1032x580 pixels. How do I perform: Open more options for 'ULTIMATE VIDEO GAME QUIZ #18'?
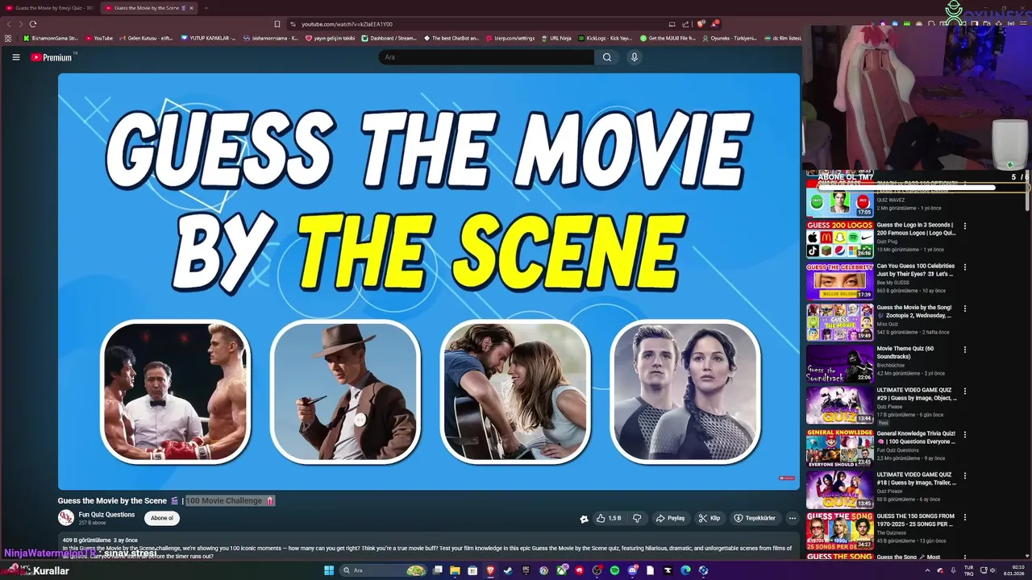tap(965, 474)
